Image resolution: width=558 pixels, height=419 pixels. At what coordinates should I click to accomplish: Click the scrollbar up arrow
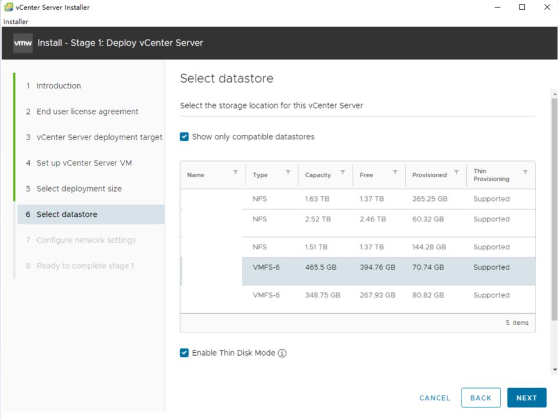(555, 94)
